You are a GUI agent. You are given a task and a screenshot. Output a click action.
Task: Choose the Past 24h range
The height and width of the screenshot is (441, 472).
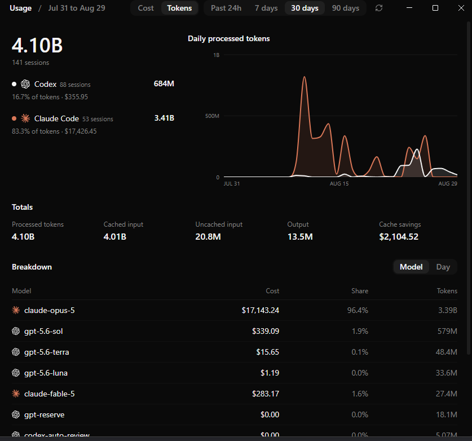pyautogui.click(x=226, y=8)
